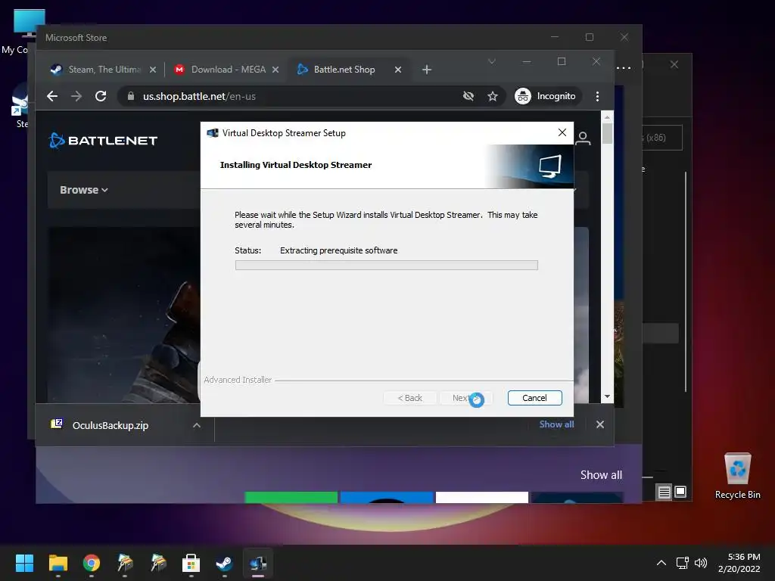Close the Chrome downloads bar
The width and height of the screenshot is (775, 581).
[600, 424]
